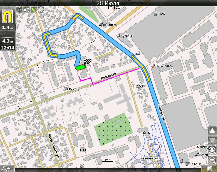
Task: Tap the телеком label
Action: [150, 158]
